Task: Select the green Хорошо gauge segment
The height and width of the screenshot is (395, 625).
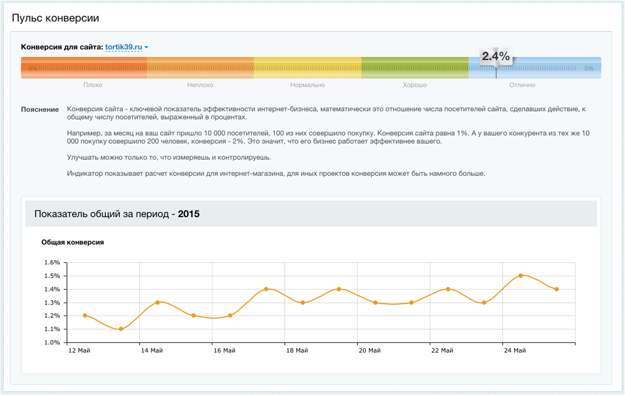Action: click(415, 68)
